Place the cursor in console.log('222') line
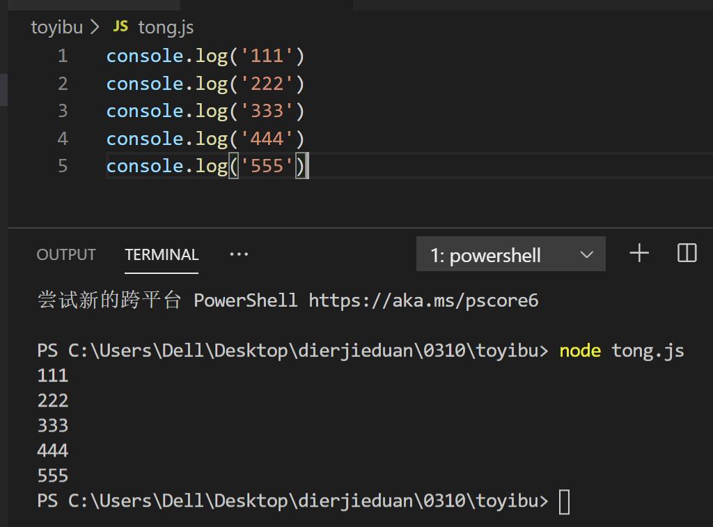The height and width of the screenshot is (527, 713). [205, 84]
